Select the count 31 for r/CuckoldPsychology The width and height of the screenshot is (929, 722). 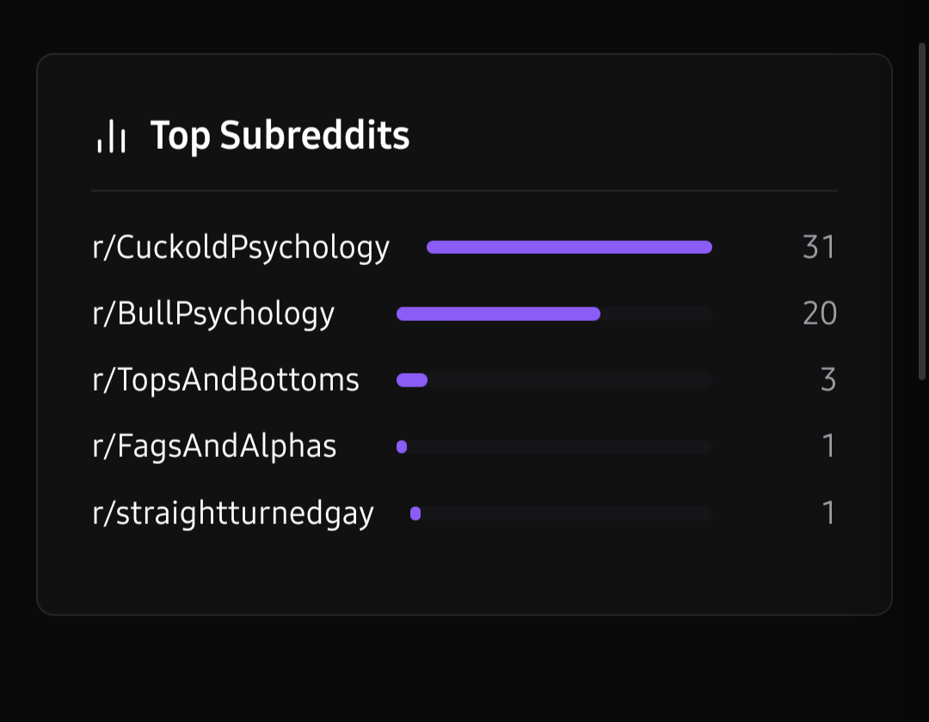click(818, 248)
